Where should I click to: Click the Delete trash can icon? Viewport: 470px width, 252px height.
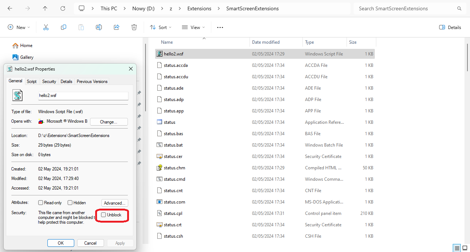(134, 27)
